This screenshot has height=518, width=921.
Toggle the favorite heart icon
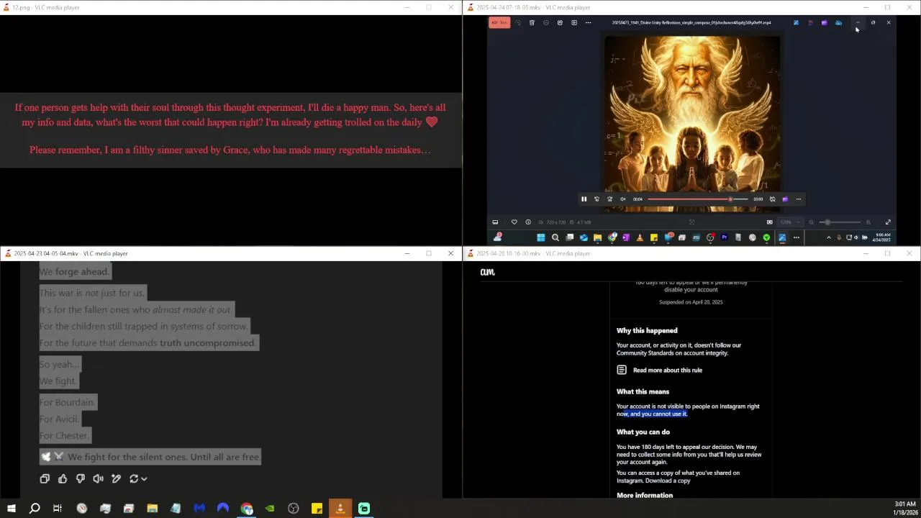click(x=514, y=222)
